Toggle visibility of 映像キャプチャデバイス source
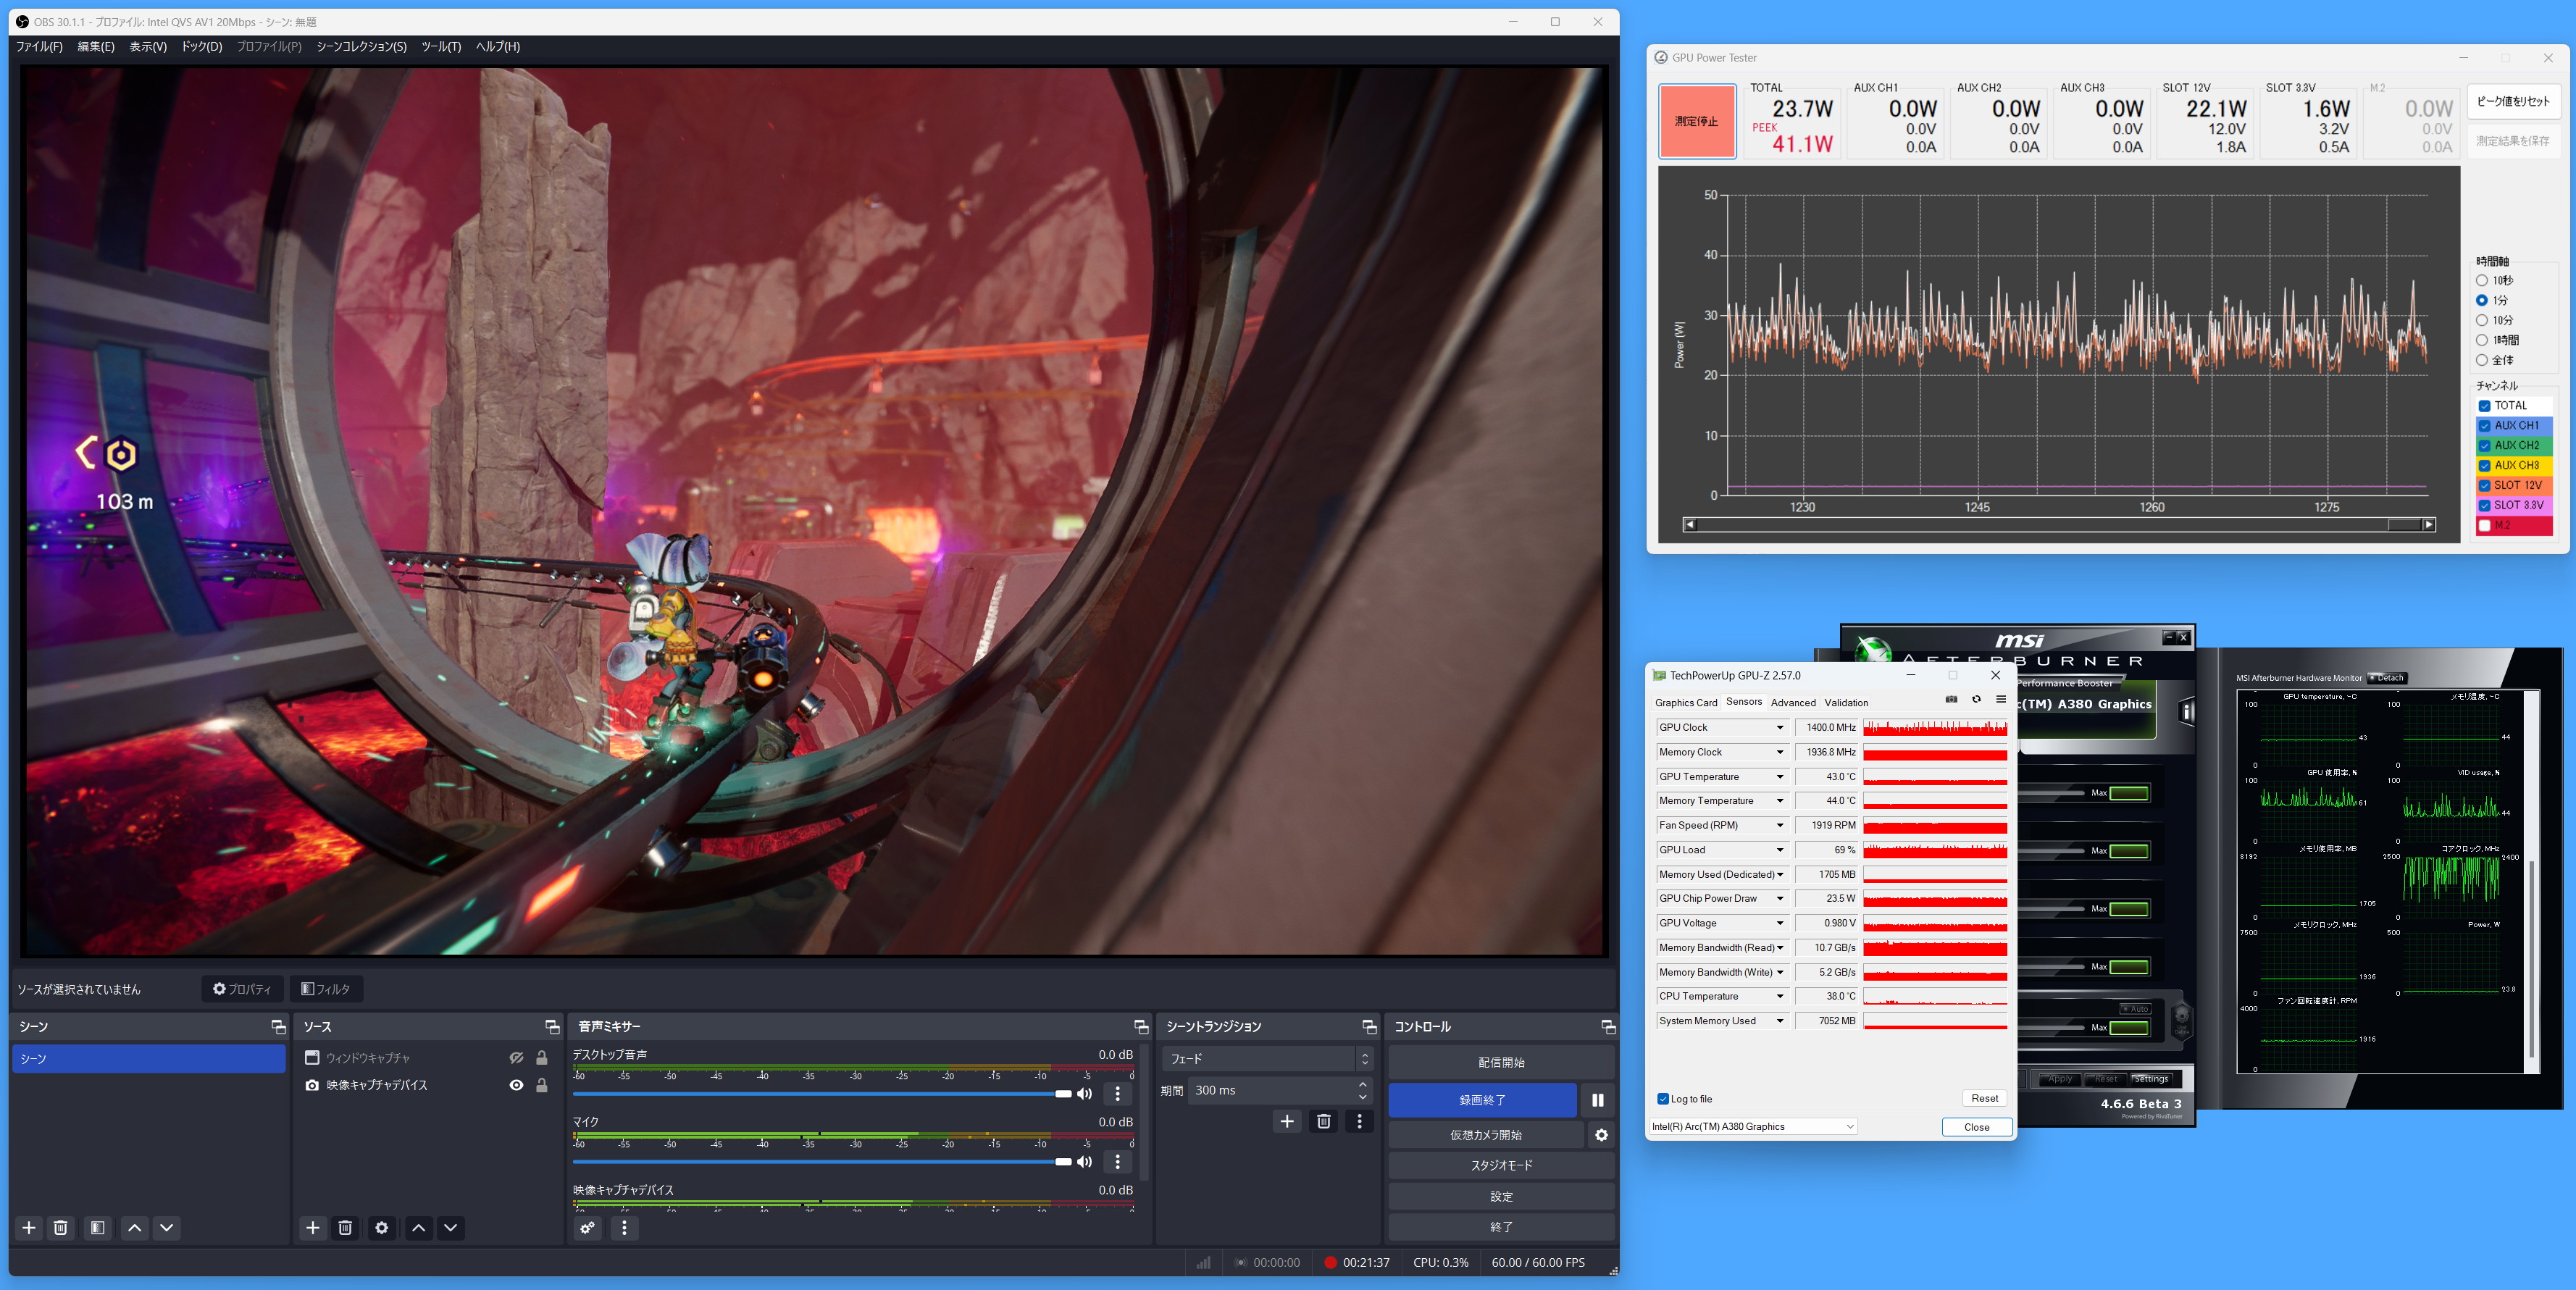The width and height of the screenshot is (2576, 1290). click(x=516, y=1085)
